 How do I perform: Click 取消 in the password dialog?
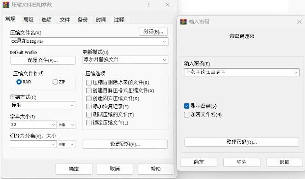pos(241,162)
